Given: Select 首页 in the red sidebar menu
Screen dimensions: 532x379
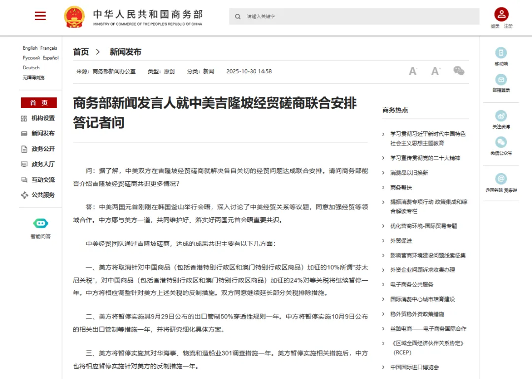Looking at the screenshot, I should (38, 103).
